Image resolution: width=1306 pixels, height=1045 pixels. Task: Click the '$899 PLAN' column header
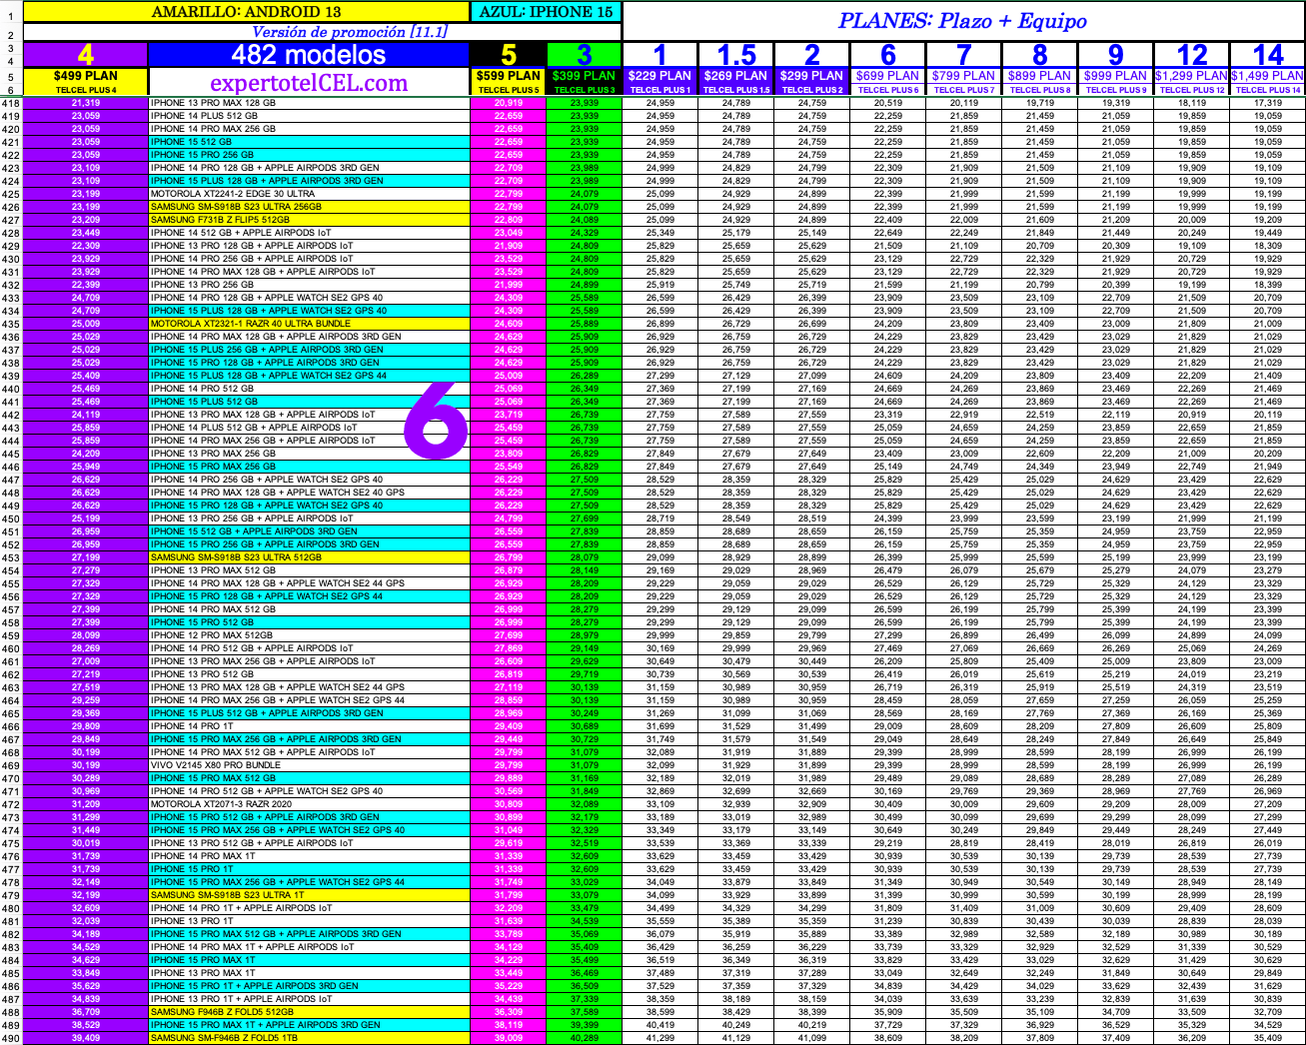(x=1040, y=76)
